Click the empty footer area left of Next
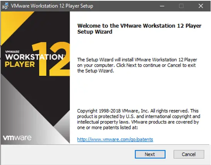Viewport: 211px width, 165px height. [67, 154]
